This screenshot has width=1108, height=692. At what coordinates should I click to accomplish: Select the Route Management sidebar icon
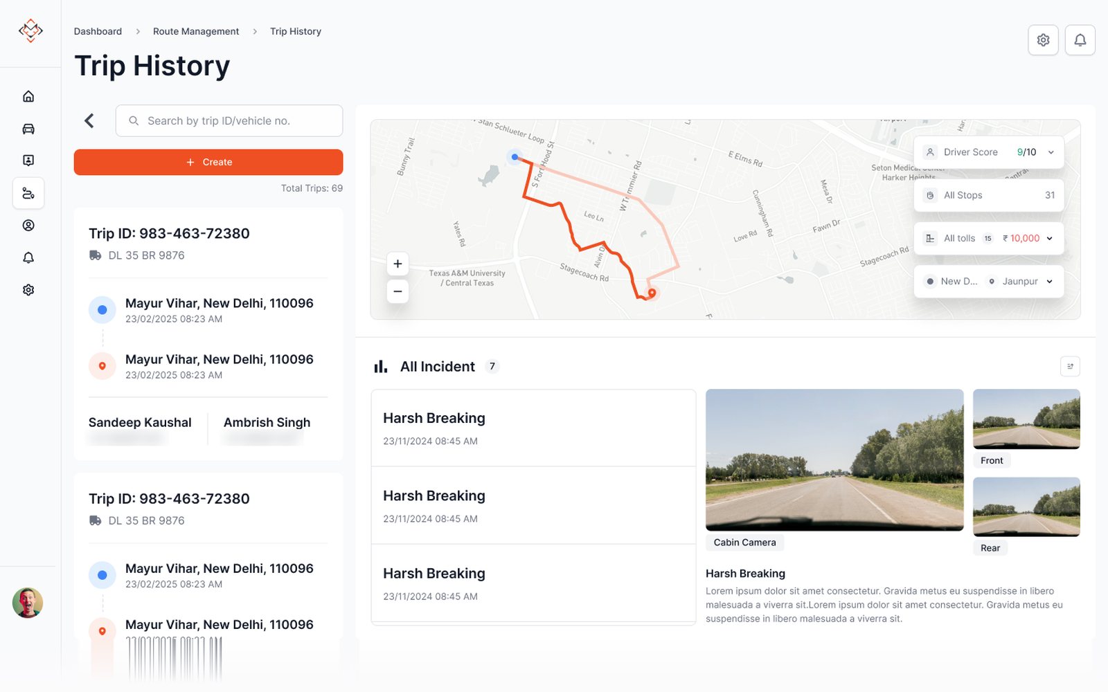click(x=28, y=193)
